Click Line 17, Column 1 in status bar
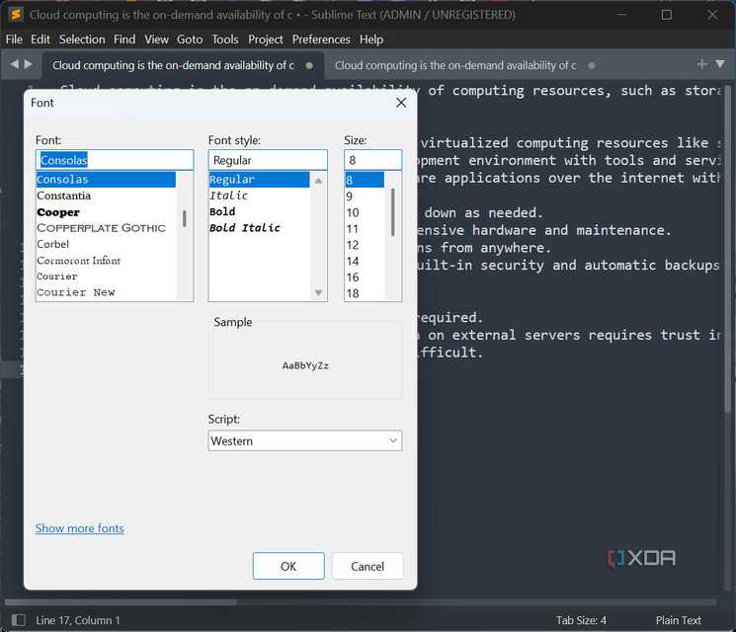This screenshot has height=632, width=736. (x=78, y=620)
